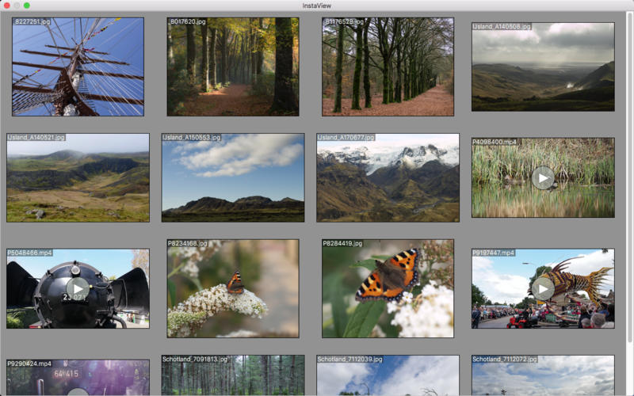Open the Schotland_7112072.jpg sky photo
This screenshot has width=634, height=396.
[542, 377]
